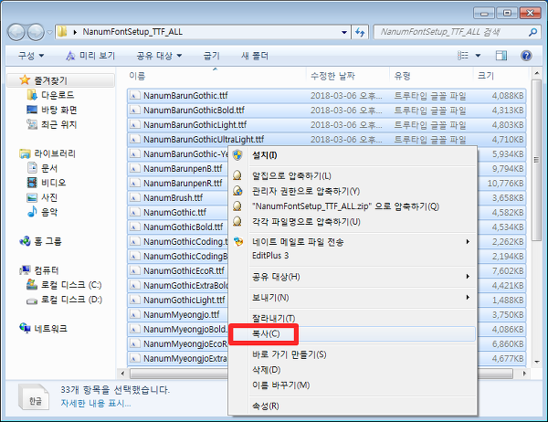The height and width of the screenshot is (422, 548).
Task: Select file NanumBarunGothicBold.ttf
Action: tap(327, 111)
